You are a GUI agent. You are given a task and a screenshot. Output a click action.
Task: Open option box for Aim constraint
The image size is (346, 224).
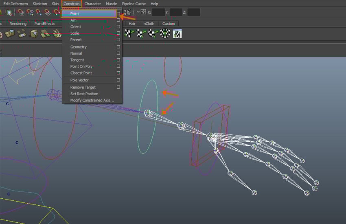(118, 20)
